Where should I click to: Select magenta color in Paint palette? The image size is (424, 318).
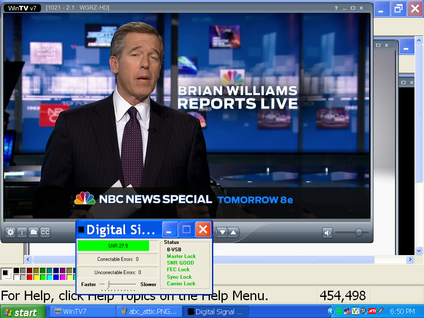63,277
